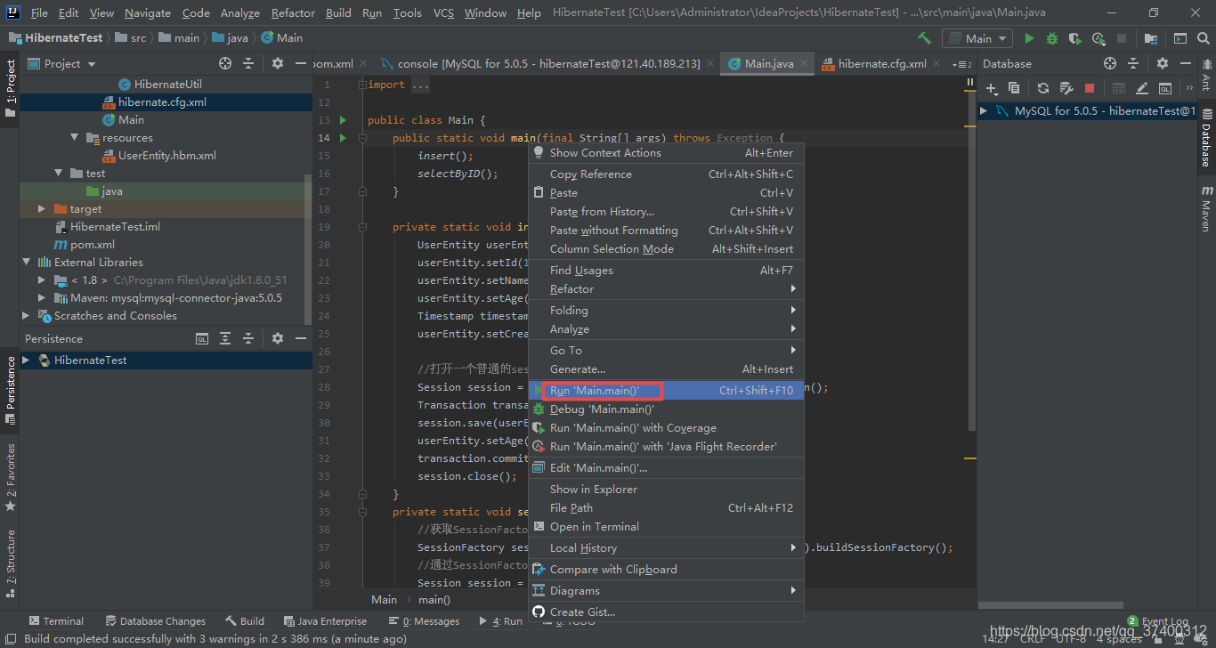
Task: Toggle the Java Enterprise tool window
Action: point(325,621)
